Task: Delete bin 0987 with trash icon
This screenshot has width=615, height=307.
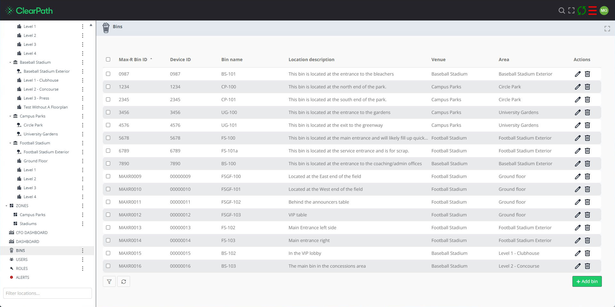Action: [x=587, y=74]
